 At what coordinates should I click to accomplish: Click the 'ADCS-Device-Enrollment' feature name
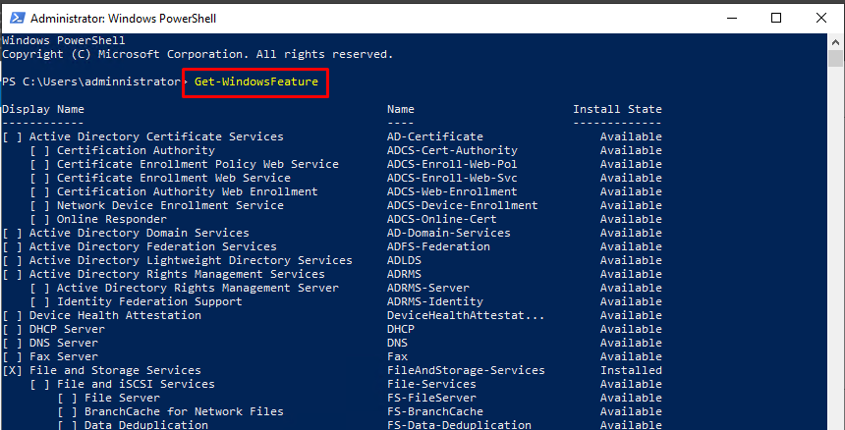pos(463,205)
